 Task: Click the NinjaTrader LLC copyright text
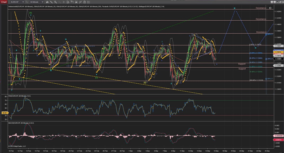click(17, 146)
